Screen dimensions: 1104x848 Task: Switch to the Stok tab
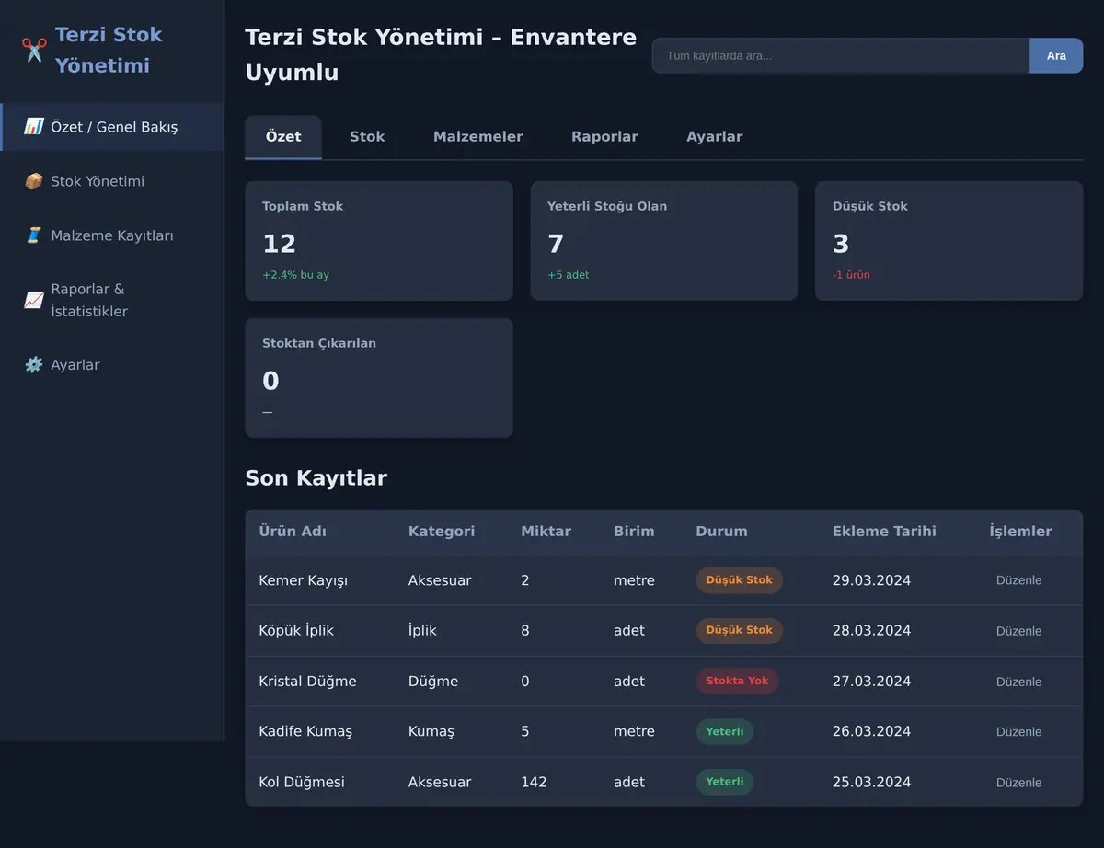[367, 137]
